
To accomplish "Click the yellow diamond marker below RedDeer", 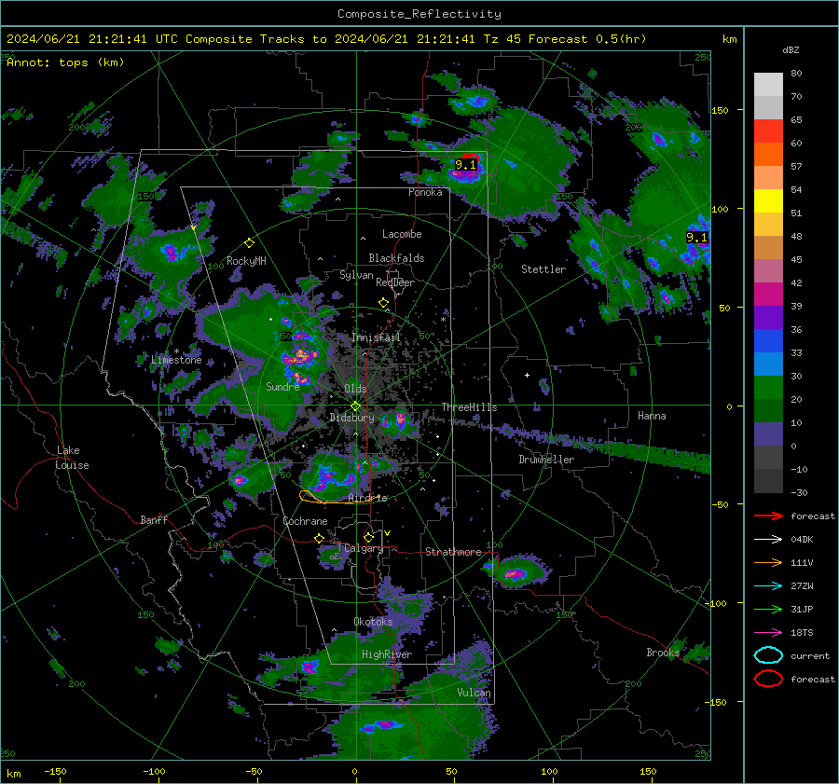I will [384, 303].
